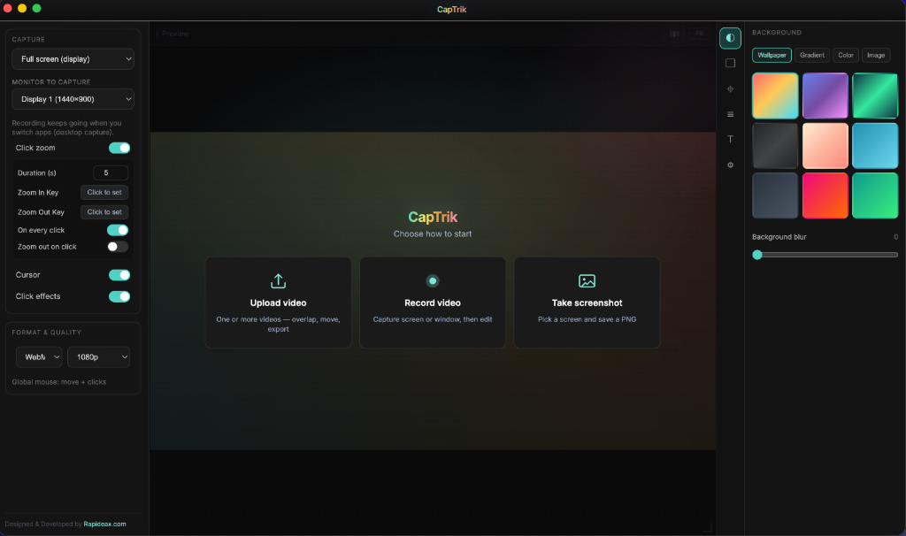Select the Text 'T' tool icon
Viewport: 906px width, 536px height.
[730, 139]
